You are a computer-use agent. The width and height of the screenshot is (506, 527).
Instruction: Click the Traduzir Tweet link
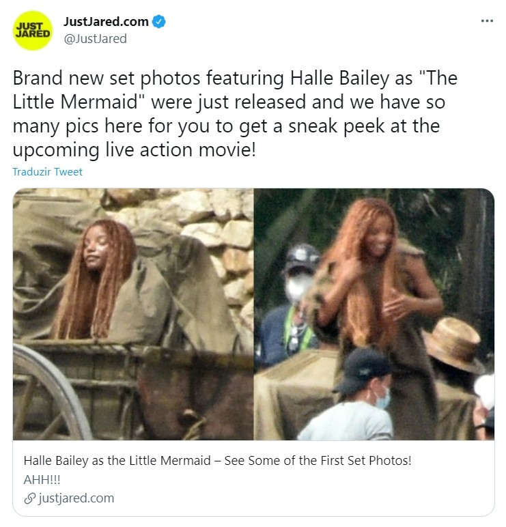[x=47, y=172]
